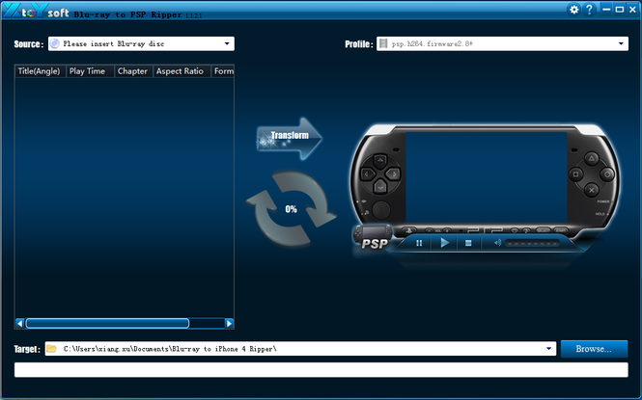This screenshot has width=642, height=400.
Task: Minimize the ripper window
Action: point(606,10)
